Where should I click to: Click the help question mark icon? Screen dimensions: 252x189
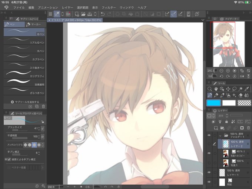pos(197,14)
